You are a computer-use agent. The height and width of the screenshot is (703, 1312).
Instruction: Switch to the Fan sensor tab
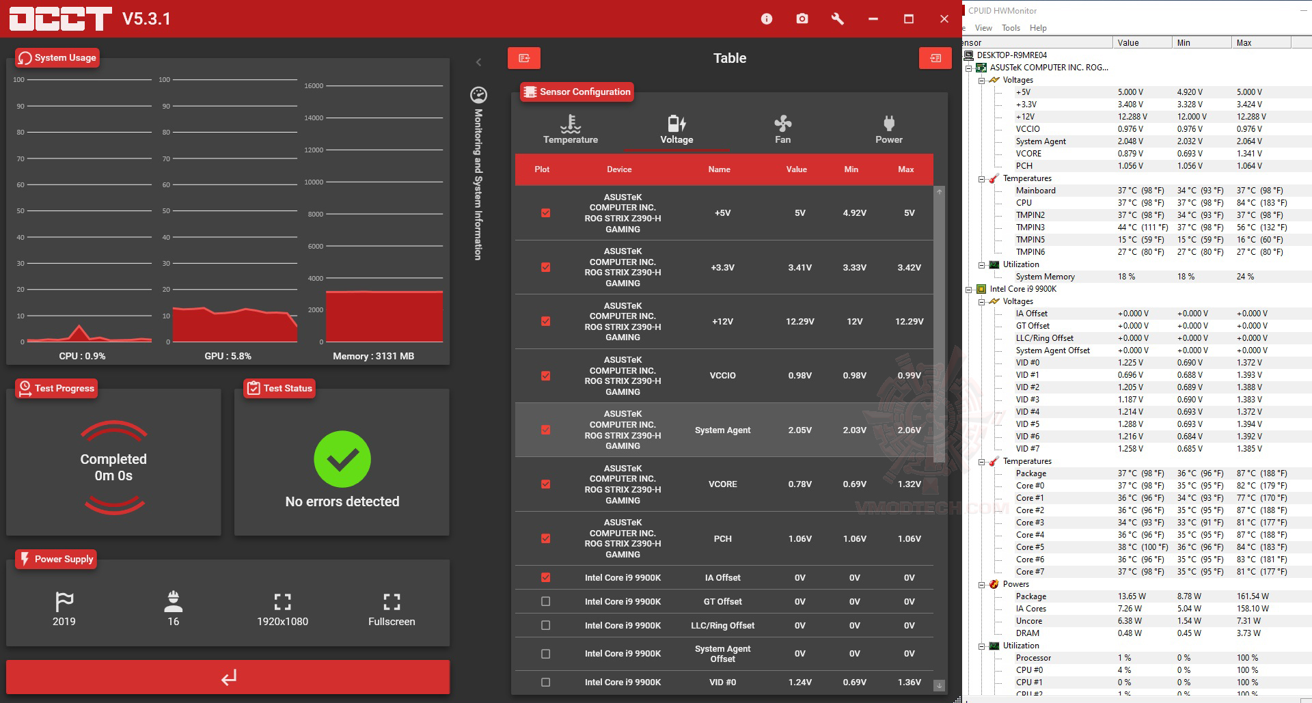point(782,129)
